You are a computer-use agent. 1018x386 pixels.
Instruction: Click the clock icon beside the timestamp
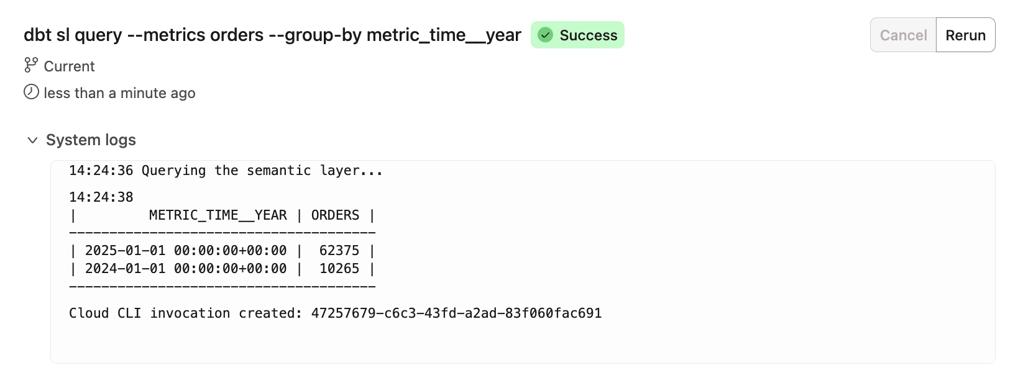(30, 92)
